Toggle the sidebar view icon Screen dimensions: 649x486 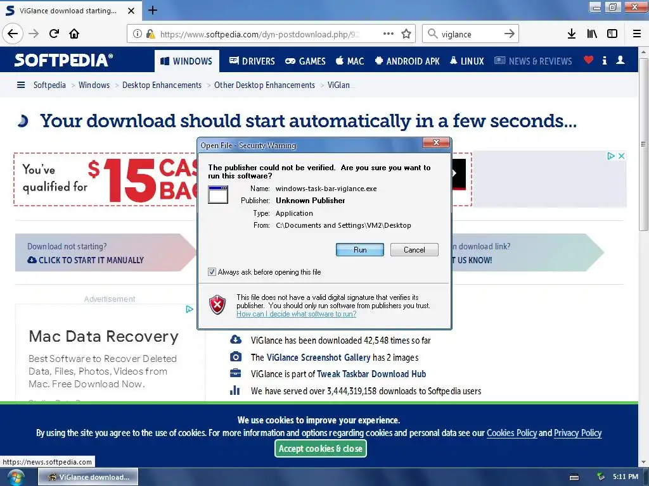coord(612,34)
